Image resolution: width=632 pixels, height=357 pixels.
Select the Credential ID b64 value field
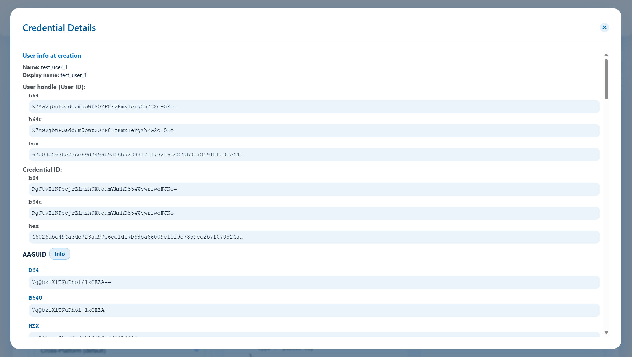[314, 189]
